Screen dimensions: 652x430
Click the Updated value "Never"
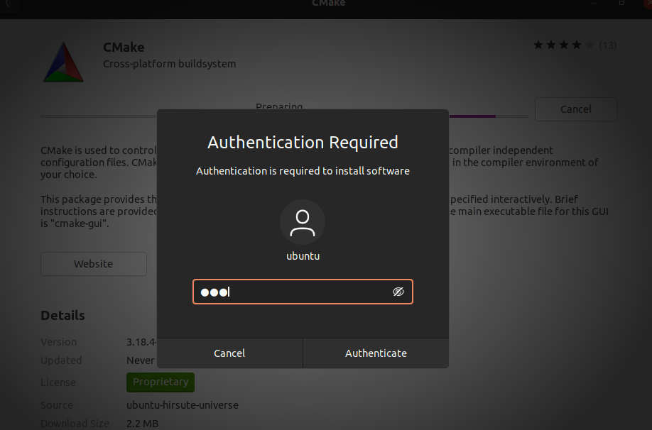(x=141, y=360)
